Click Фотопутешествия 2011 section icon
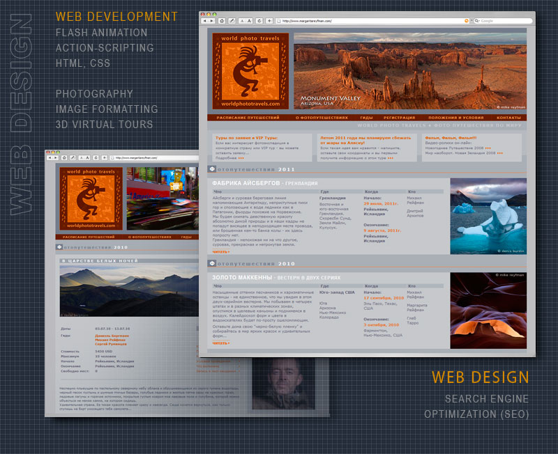This screenshot has height=454, width=558. pyautogui.click(x=212, y=169)
